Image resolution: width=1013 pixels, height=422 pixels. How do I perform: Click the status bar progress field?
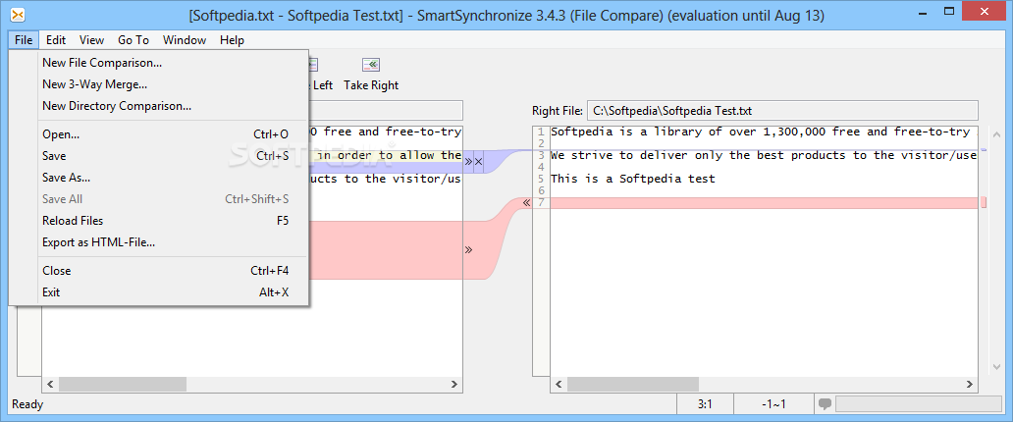pyautogui.click(x=918, y=404)
